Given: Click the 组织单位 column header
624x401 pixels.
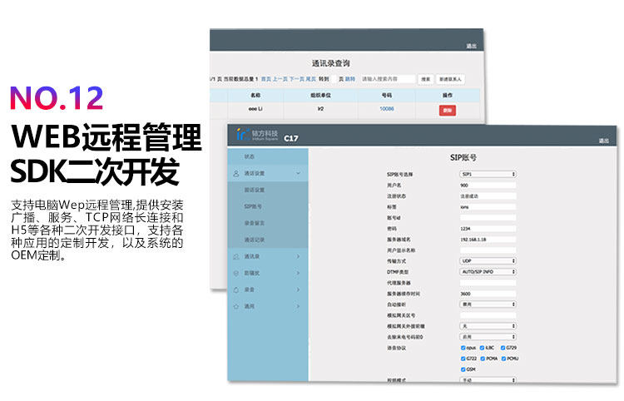Looking at the screenshot, I should [x=320, y=96].
